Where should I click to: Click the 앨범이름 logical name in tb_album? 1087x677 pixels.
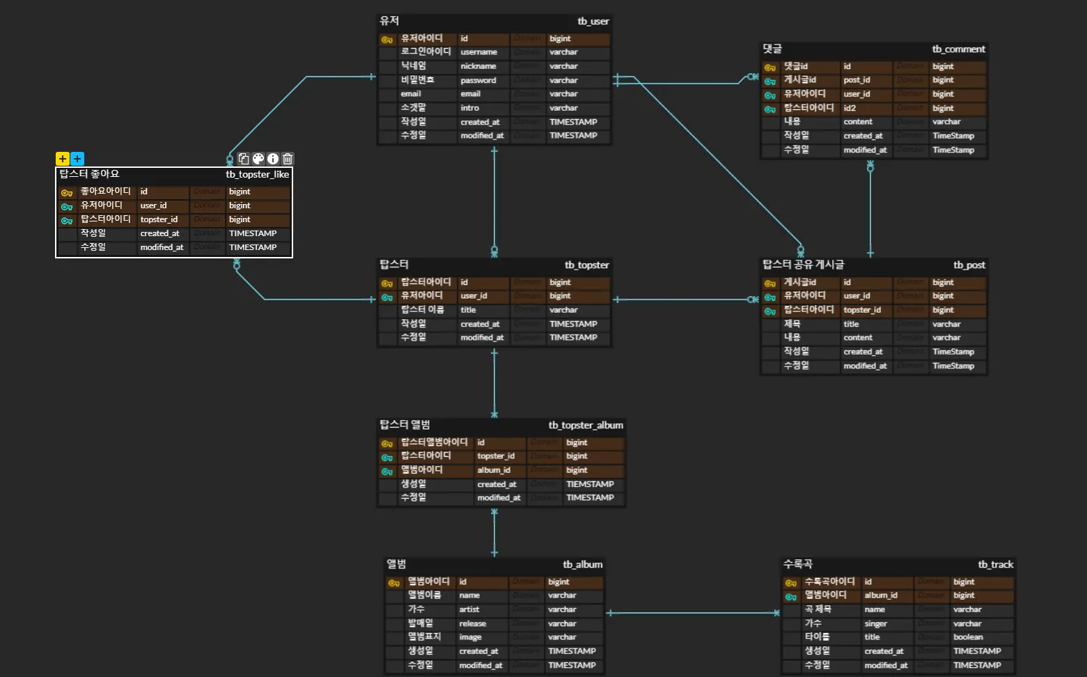click(425, 595)
